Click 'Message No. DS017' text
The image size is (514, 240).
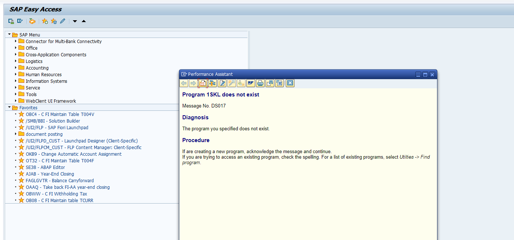click(204, 106)
